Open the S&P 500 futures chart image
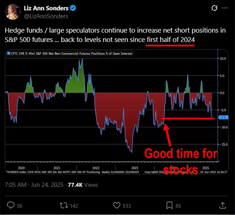Image resolution: width=235 pixels, height=215 pixels. (116, 112)
